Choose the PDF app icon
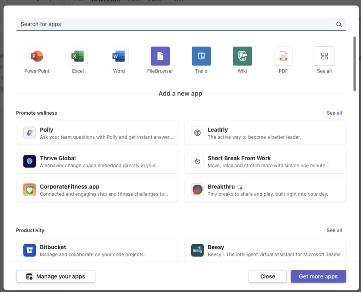This screenshot has height=293, width=362. 283,56
